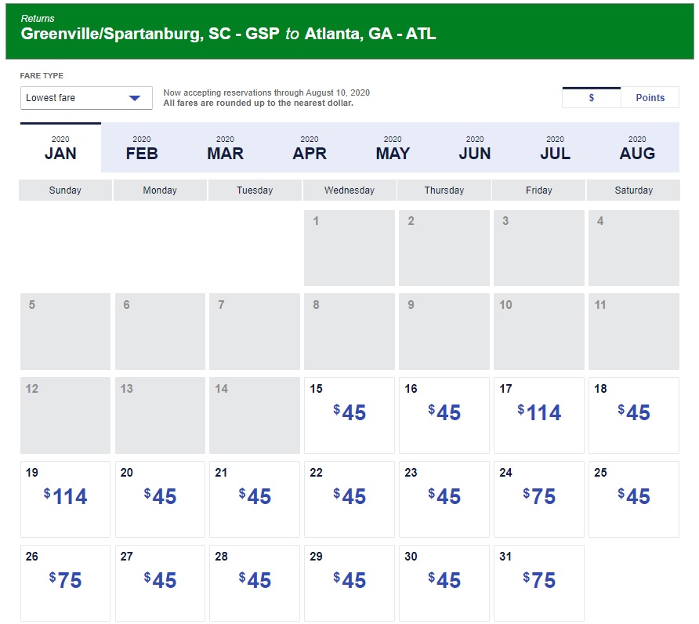Image resolution: width=699 pixels, height=624 pixels.
Task: Select the JUL 2020 tab
Action: click(x=555, y=147)
